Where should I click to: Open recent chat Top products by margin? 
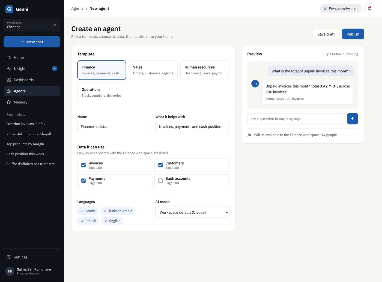tap(25, 144)
